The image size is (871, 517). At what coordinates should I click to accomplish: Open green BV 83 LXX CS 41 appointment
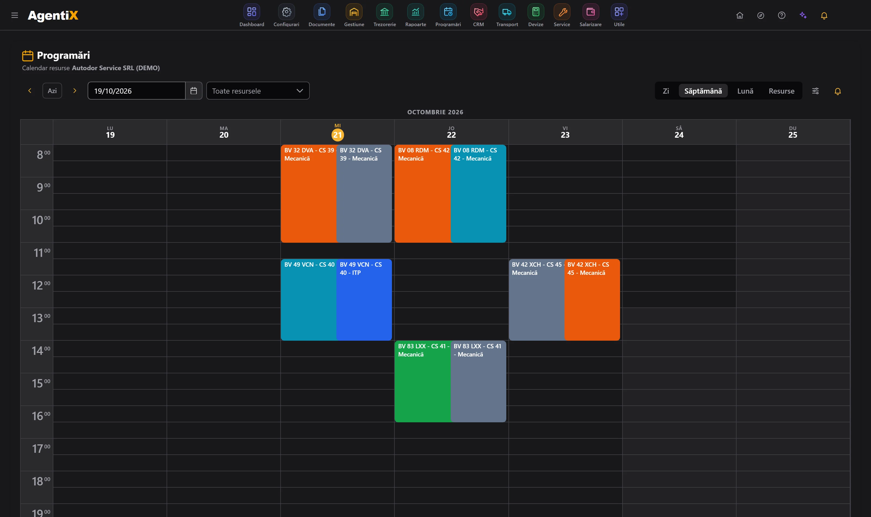423,381
